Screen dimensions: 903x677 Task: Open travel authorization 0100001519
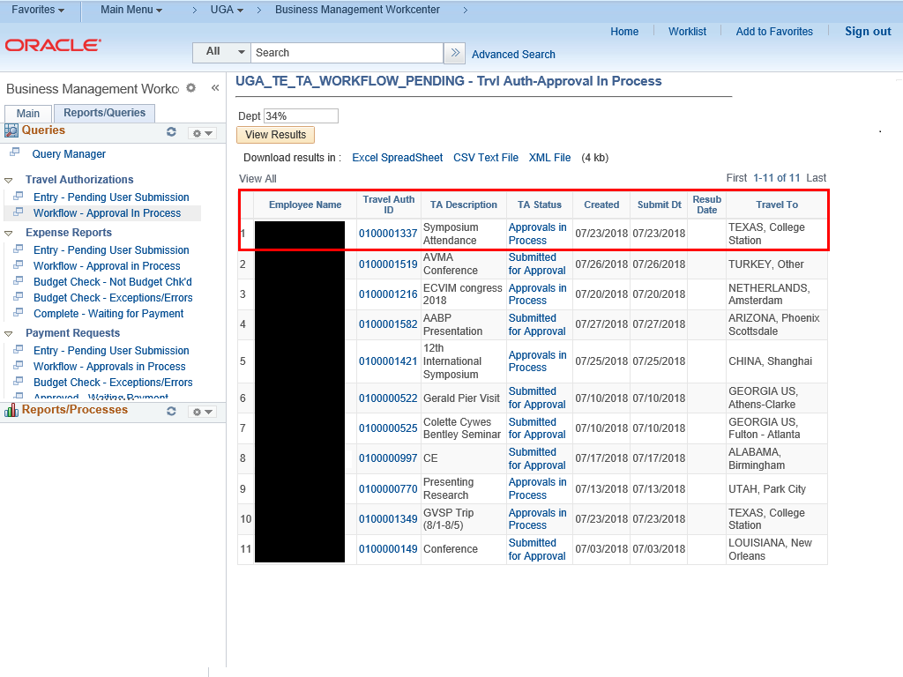(x=388, y=264)
